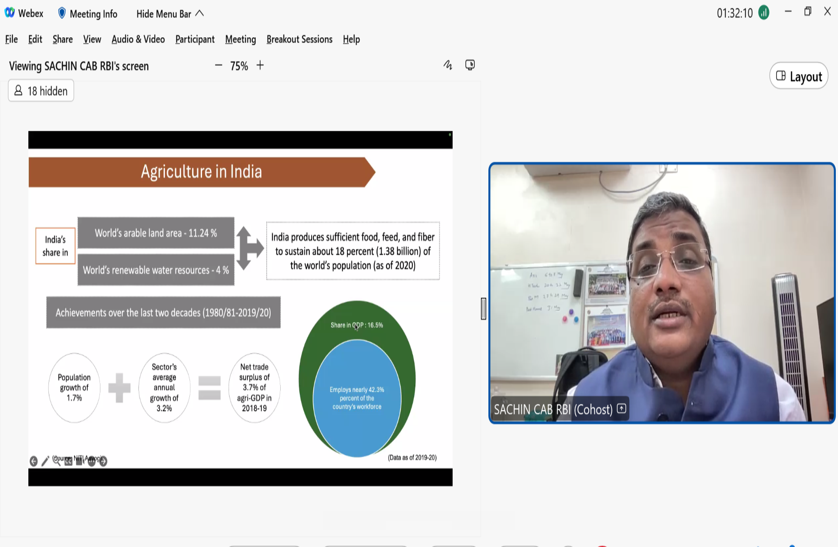Click the pop-out shared screen icon
The width and height of the screenshot is (838, 547).
click(470, 65)
